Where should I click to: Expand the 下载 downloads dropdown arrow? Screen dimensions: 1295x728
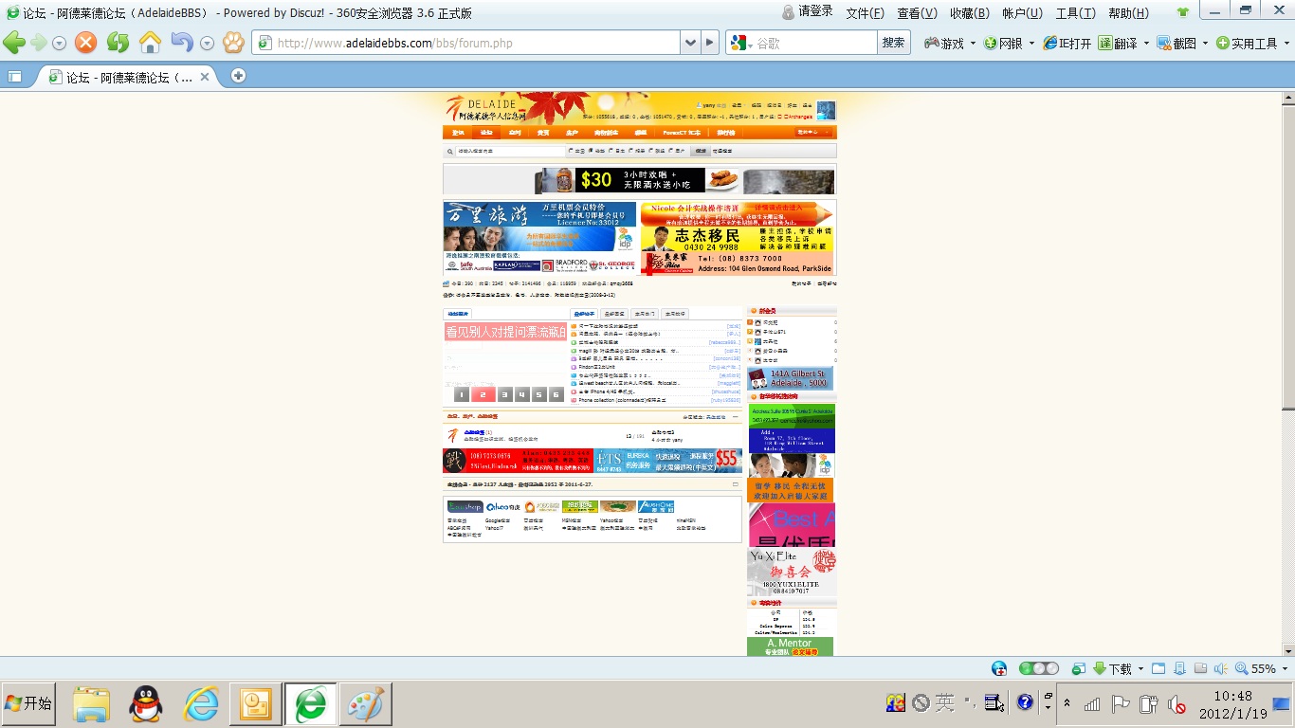coord(1140,668)
